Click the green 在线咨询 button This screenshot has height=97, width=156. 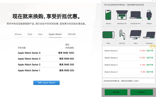coord(116,92)
